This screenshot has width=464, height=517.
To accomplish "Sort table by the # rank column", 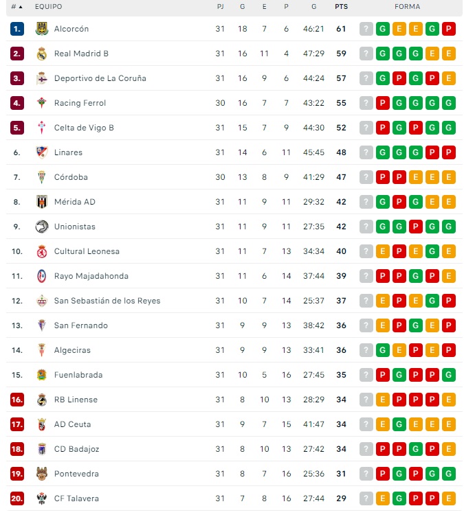I will click(16, 7).
